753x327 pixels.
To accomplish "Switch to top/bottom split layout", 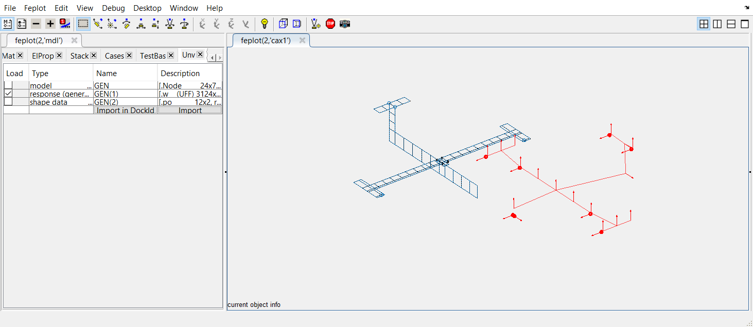I will (x=731, y=24).
